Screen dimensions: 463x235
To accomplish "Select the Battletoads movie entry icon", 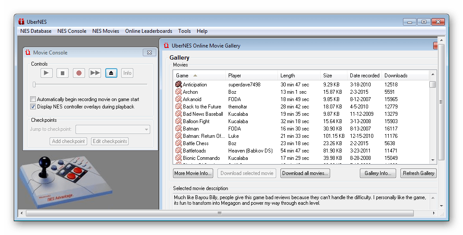I will click(178, 151).
